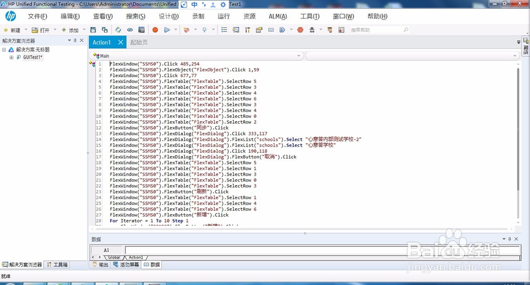Click the open book icon in the toolbar

pyautogui.click(x=271, y=30)
